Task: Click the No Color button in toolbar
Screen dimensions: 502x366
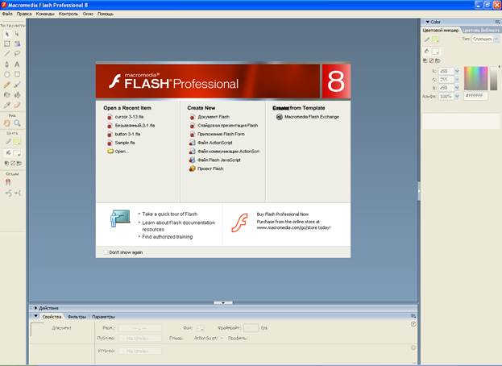Action: coord(13,164)
